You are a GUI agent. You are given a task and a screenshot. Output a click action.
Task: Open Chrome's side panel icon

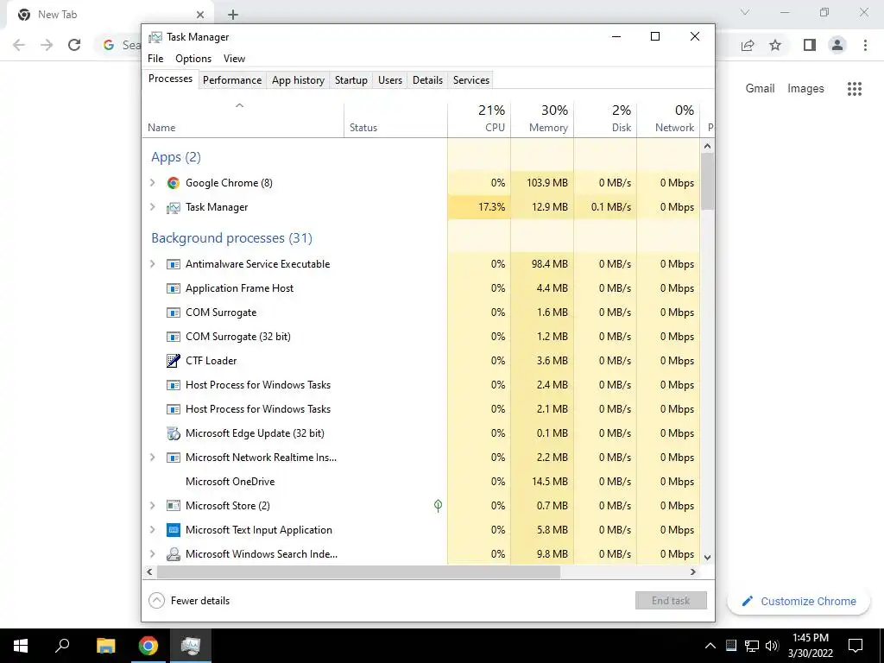pyautogui.click(x=810, y=45)
